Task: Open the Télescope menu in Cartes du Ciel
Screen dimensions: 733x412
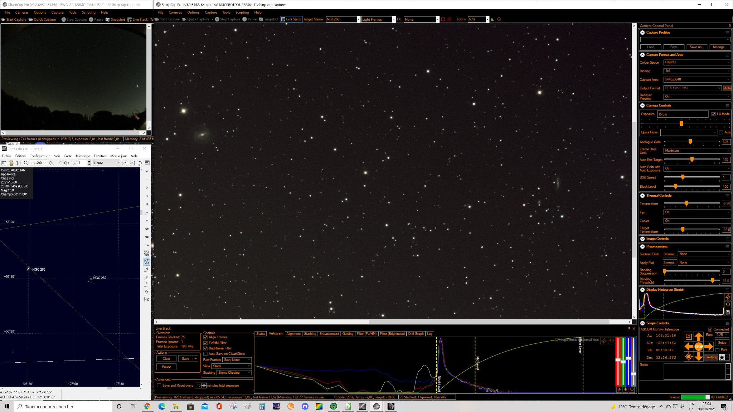Action: pyautogui.click(x=83, y=156)
